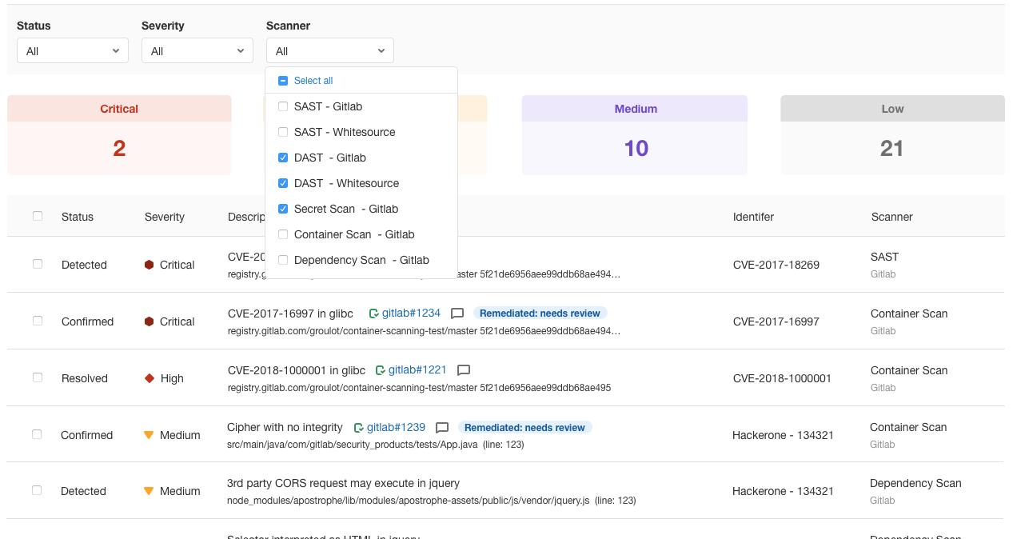Click comment icon next to gitlab#1221
The image size is (1013, 539).
463,370
